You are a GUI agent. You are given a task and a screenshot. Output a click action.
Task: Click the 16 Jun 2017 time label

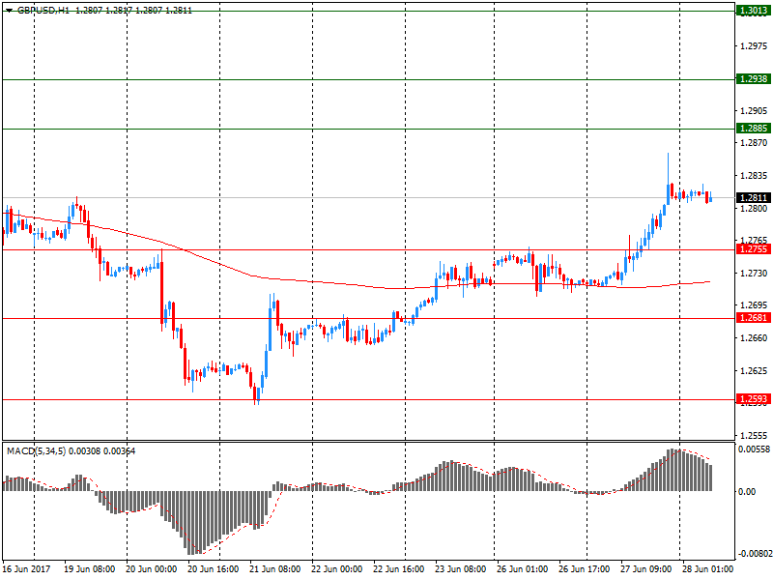click(27, 569)
